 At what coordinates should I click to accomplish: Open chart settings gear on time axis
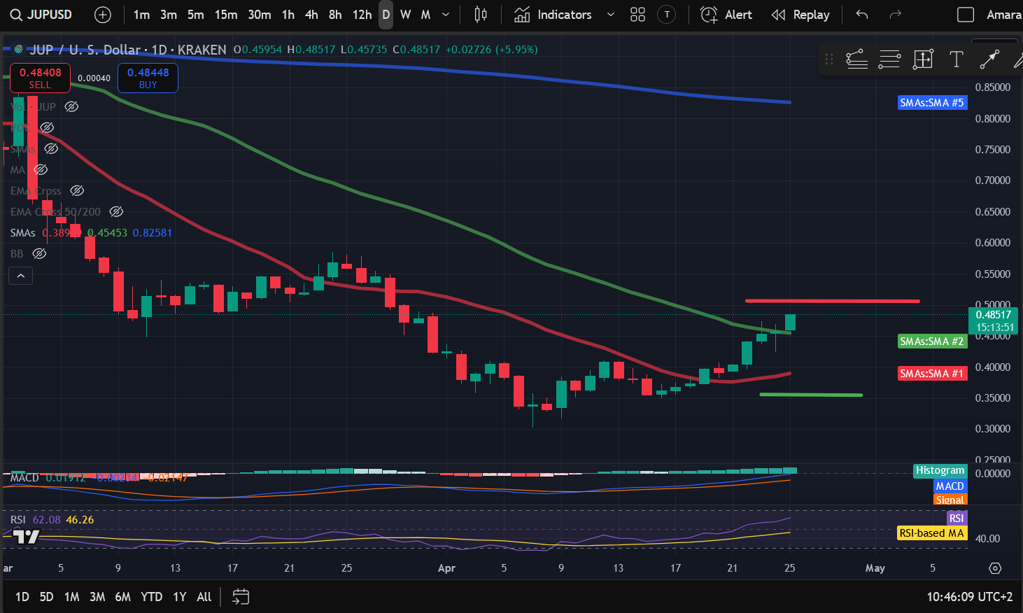point(995,568)
